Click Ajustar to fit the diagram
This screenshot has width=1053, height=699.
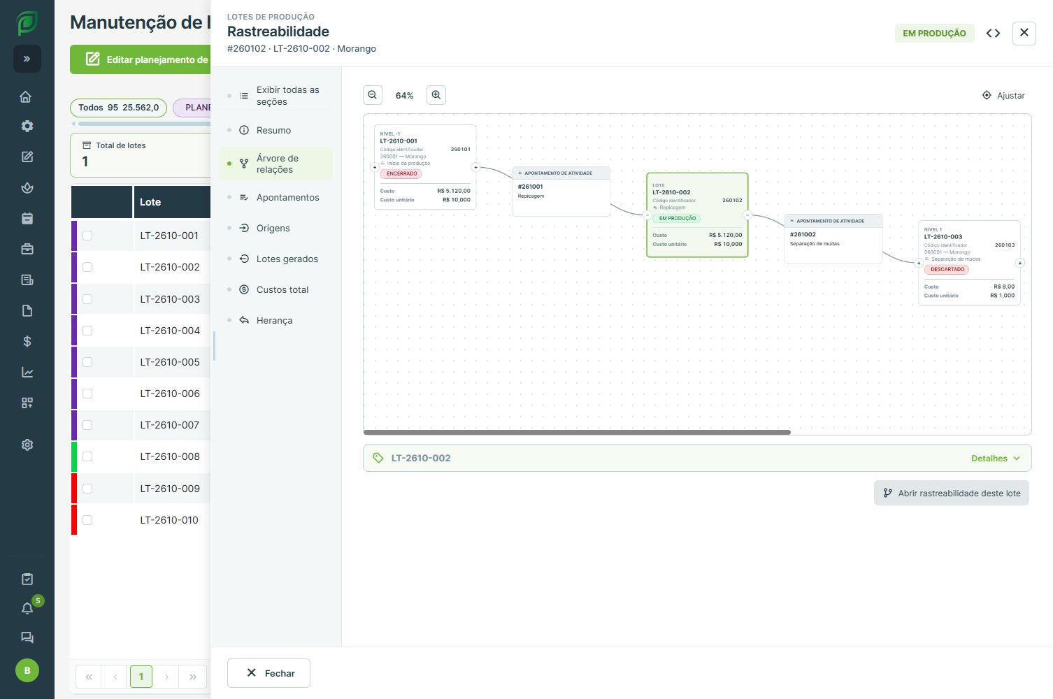point(1003,95)
